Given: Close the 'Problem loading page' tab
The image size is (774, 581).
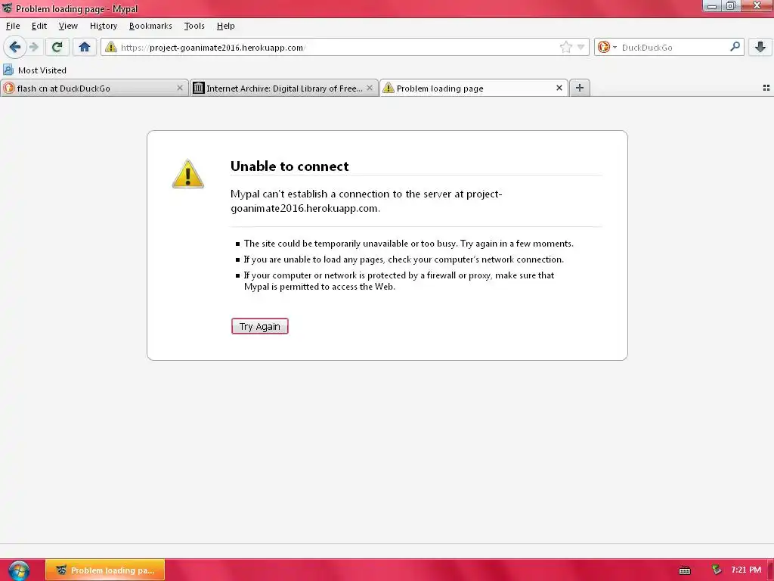Looking at the screenshot, I should click(559, 88).
